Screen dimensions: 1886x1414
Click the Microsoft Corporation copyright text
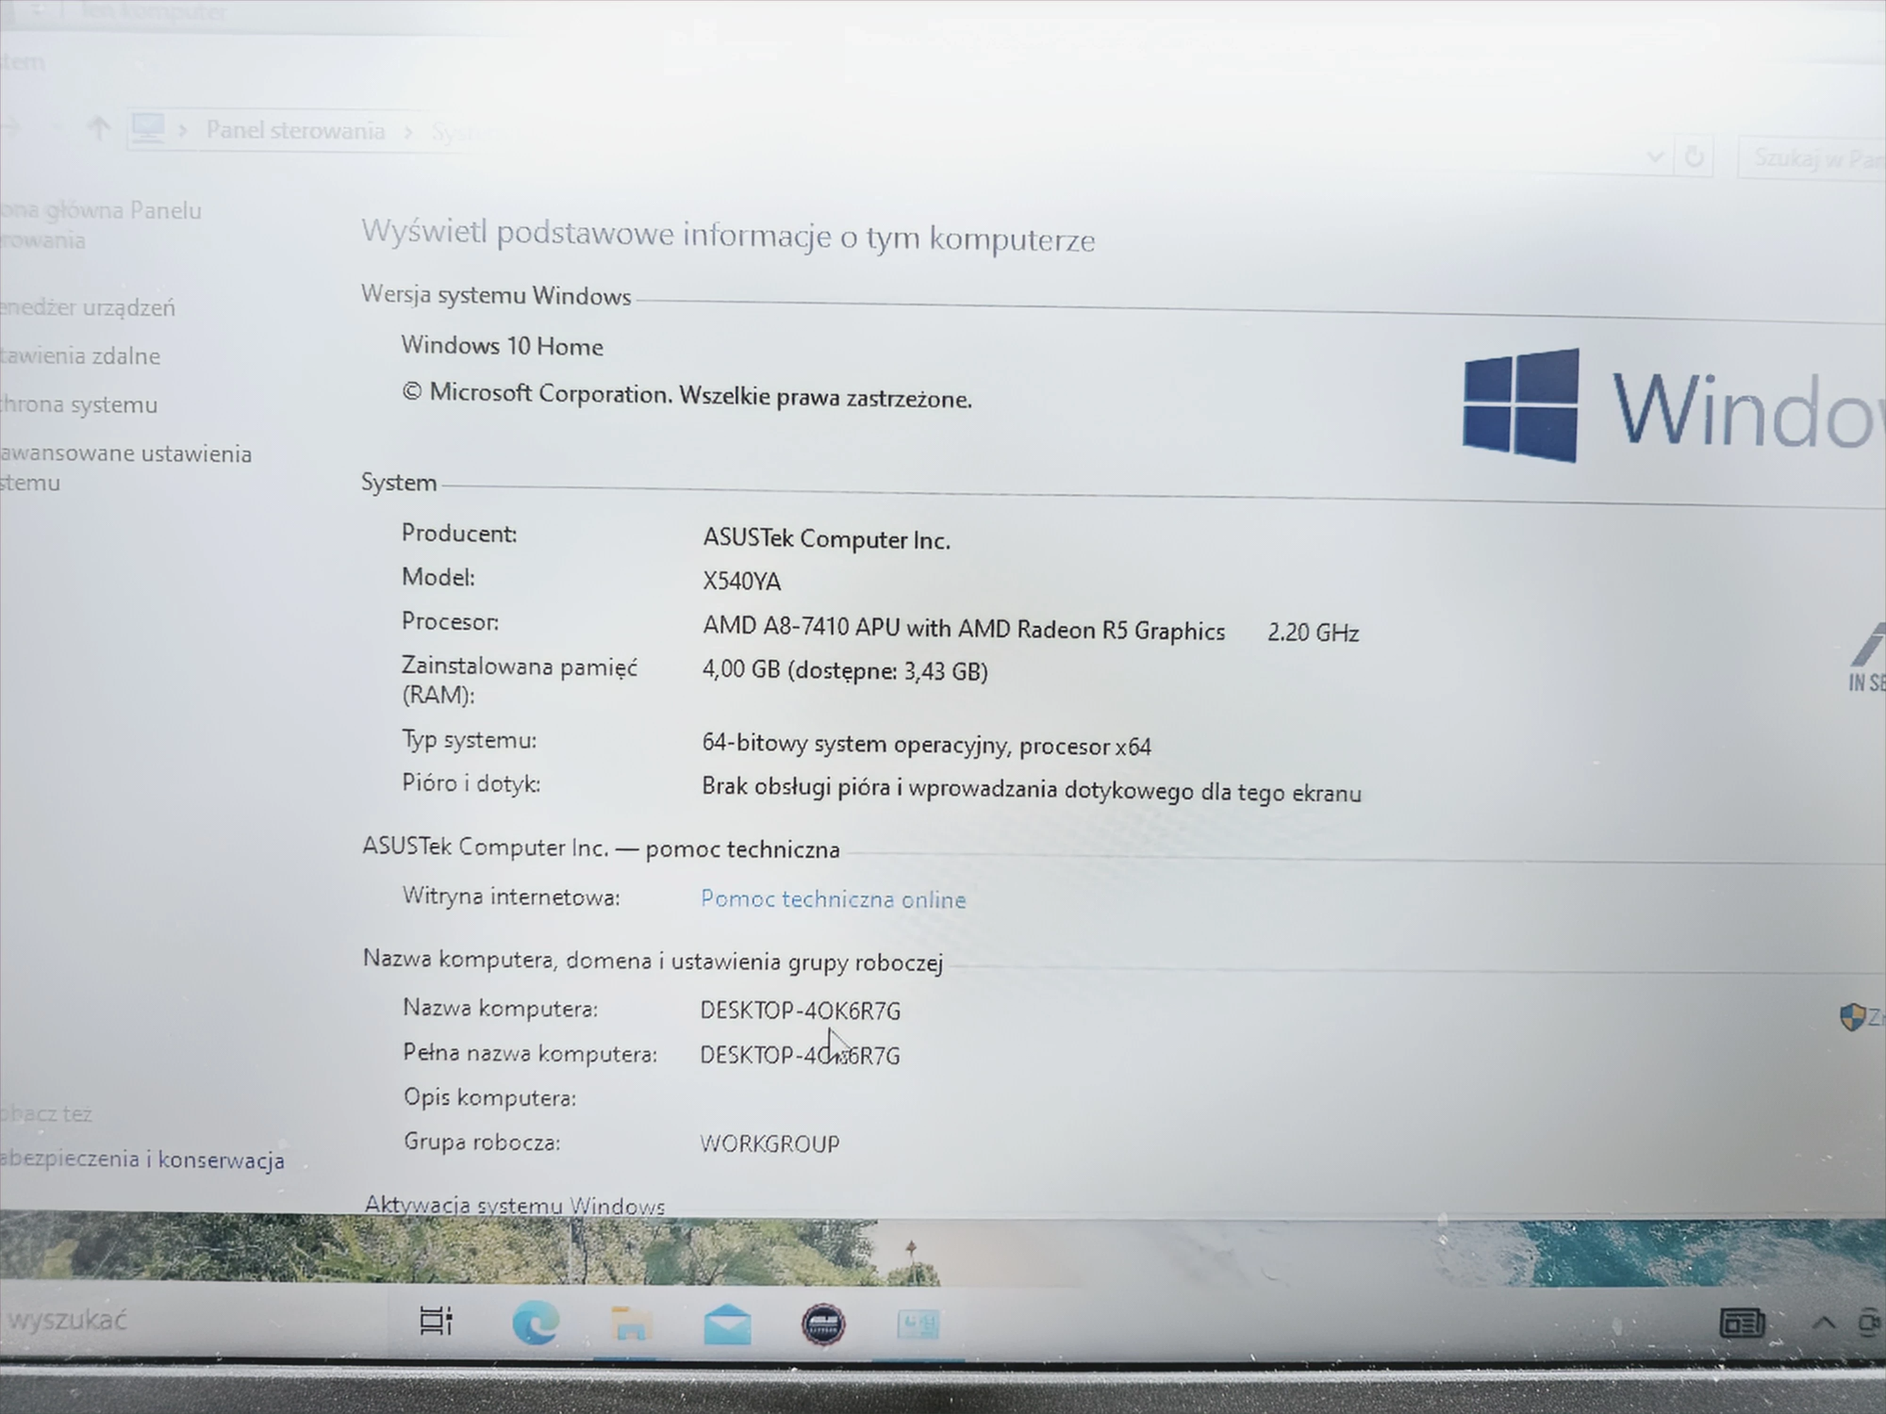click(x=687, y=395)
